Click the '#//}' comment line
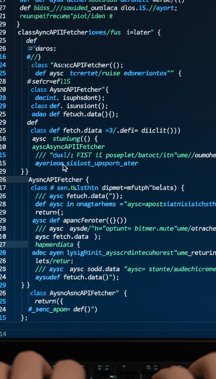Screen dimensions: 216x379 (x=34, y=57)
